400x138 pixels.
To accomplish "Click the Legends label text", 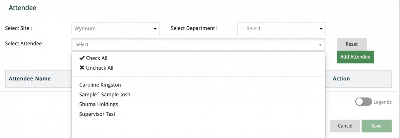I will click(x=382, y=102).
